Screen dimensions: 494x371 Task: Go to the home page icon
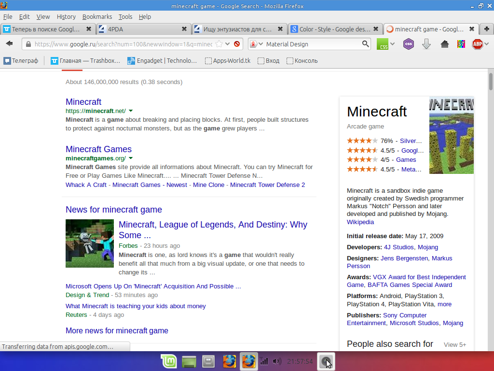[444, 44]
